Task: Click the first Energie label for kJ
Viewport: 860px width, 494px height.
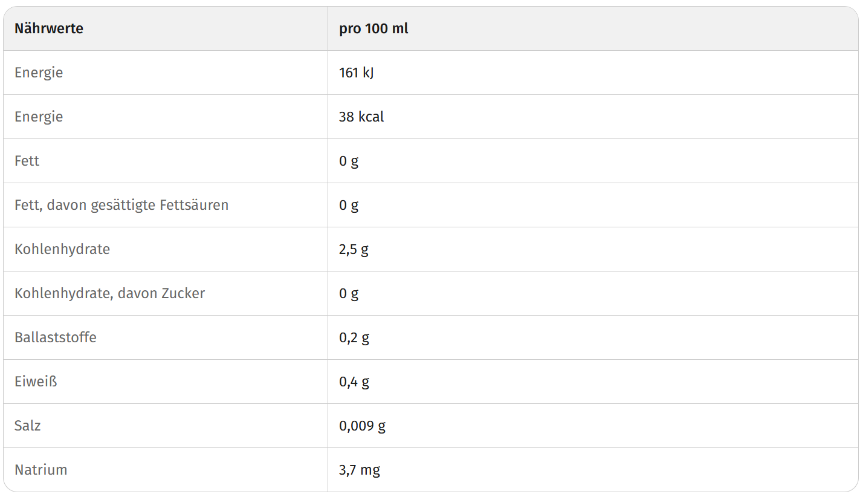Action: (x=39, y=73)
